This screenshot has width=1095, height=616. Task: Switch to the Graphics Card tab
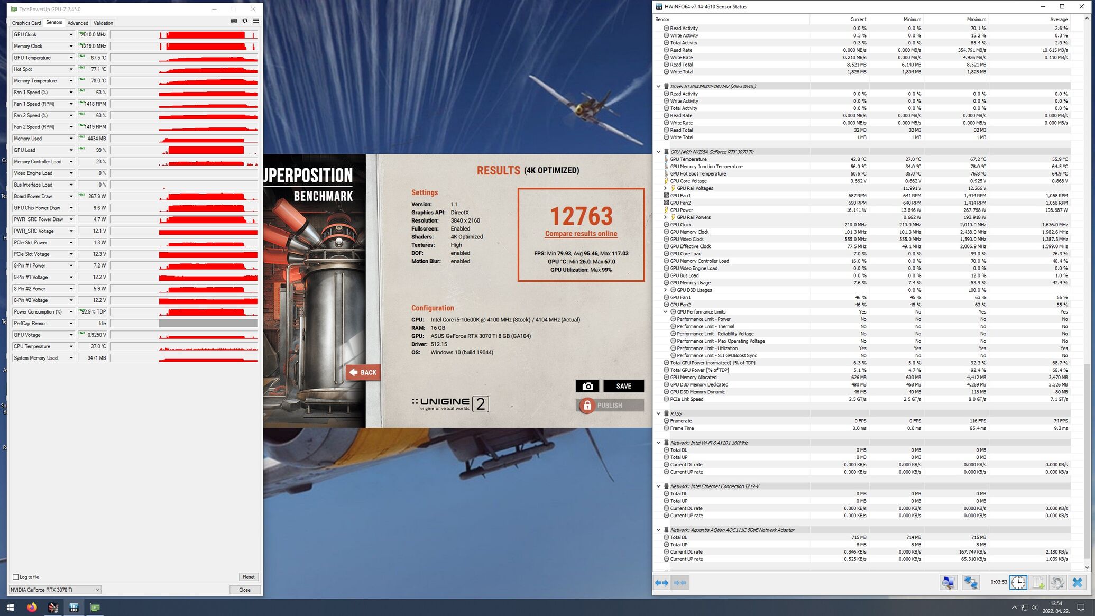pyautogui.click(x=26, y=23)
